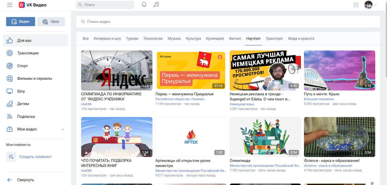This screenshot has width=387, height=185.
Task: Open Российское общество «Знание» channel link
Action: 180,99
